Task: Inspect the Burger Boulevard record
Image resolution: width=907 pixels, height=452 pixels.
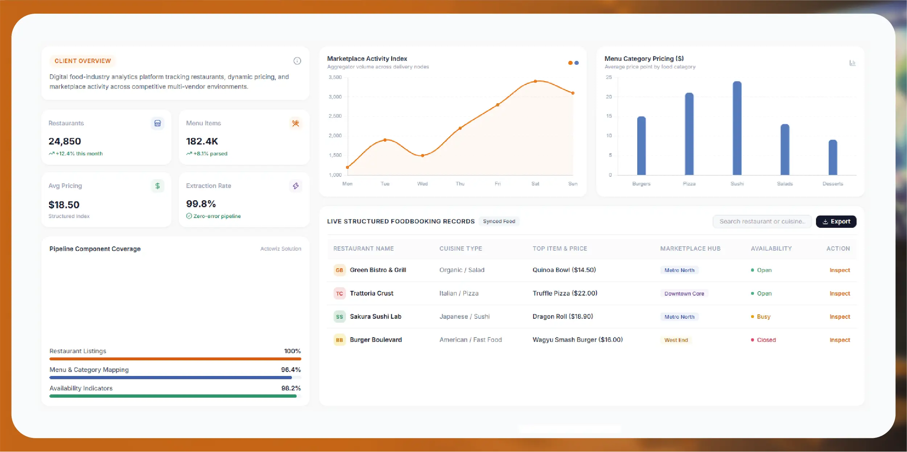Action: click(840, 340)
